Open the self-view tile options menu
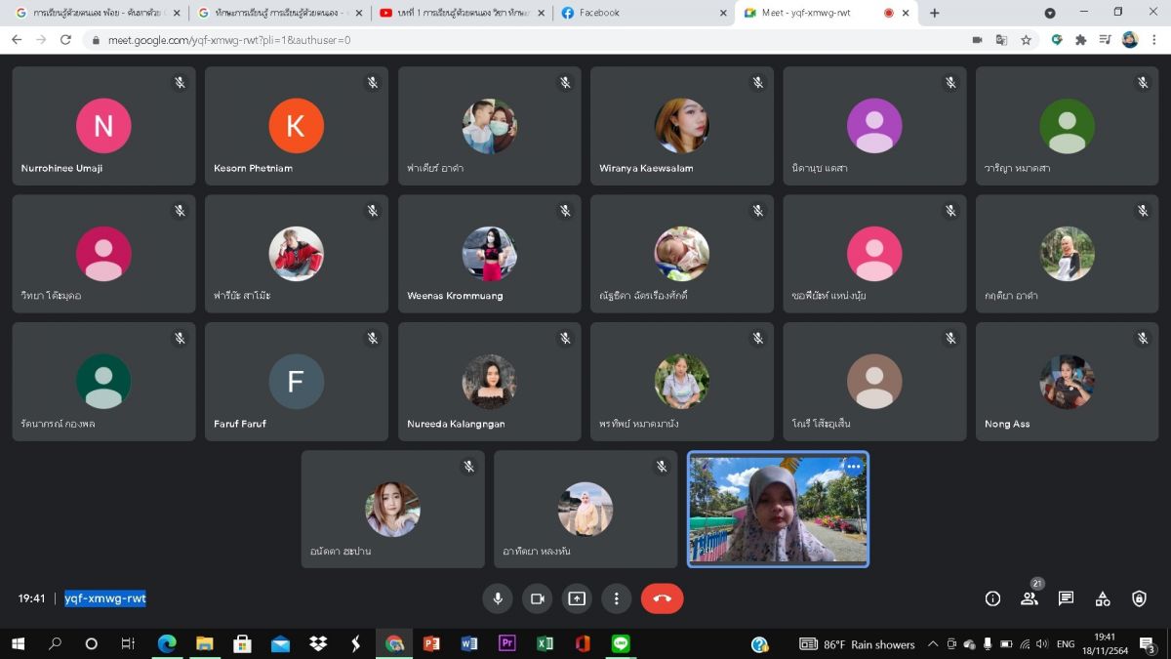The height and width of the screenshot is (659, 1171). tap(854, 467)
